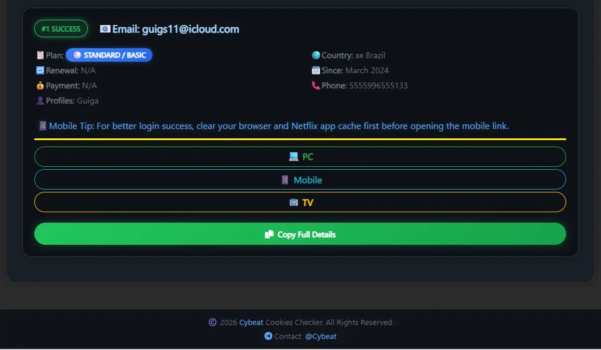This screenshot has width=601, height=350.
Task: Click the STANDARD / BASIC plan badge
Action: (109, 55)
